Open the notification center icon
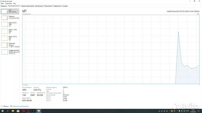The image size is (202, 113). coord(199,111)
